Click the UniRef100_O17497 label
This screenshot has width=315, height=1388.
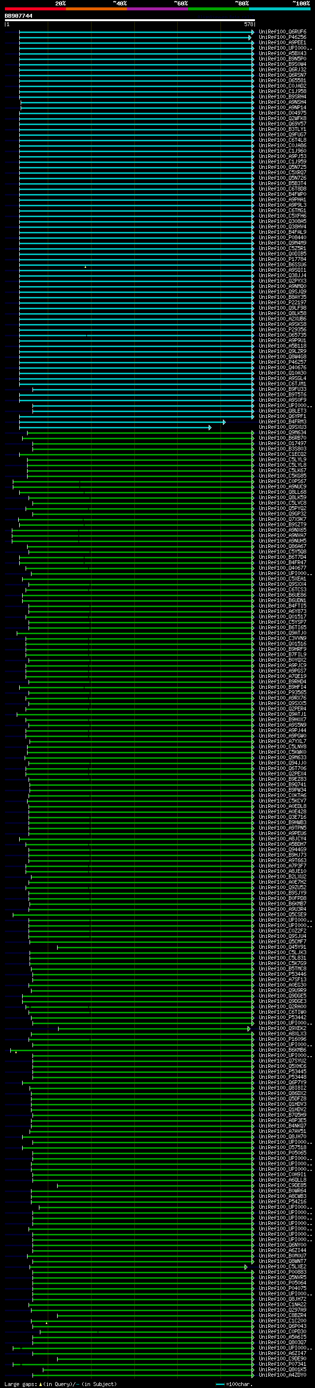(x=283, y=444)
